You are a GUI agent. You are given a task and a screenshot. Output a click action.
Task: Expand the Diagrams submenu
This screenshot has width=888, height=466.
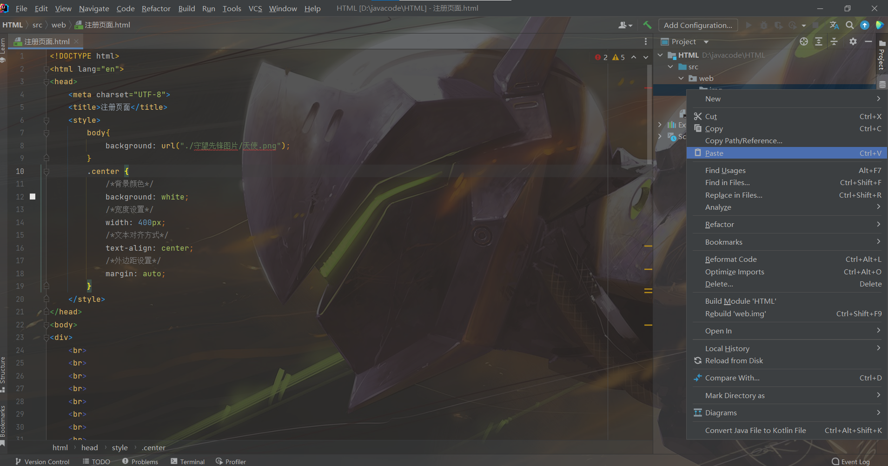pos(787,413)
